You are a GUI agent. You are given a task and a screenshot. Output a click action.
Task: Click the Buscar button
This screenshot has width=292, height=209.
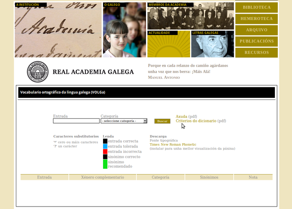point(162,121)
